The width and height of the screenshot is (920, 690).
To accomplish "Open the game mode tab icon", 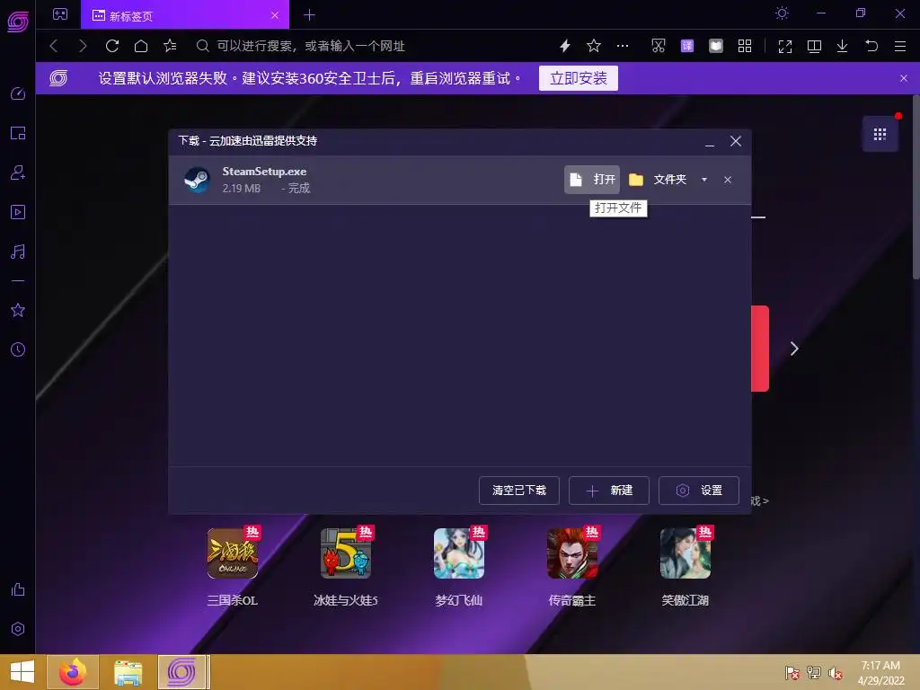I will (60, 14).
